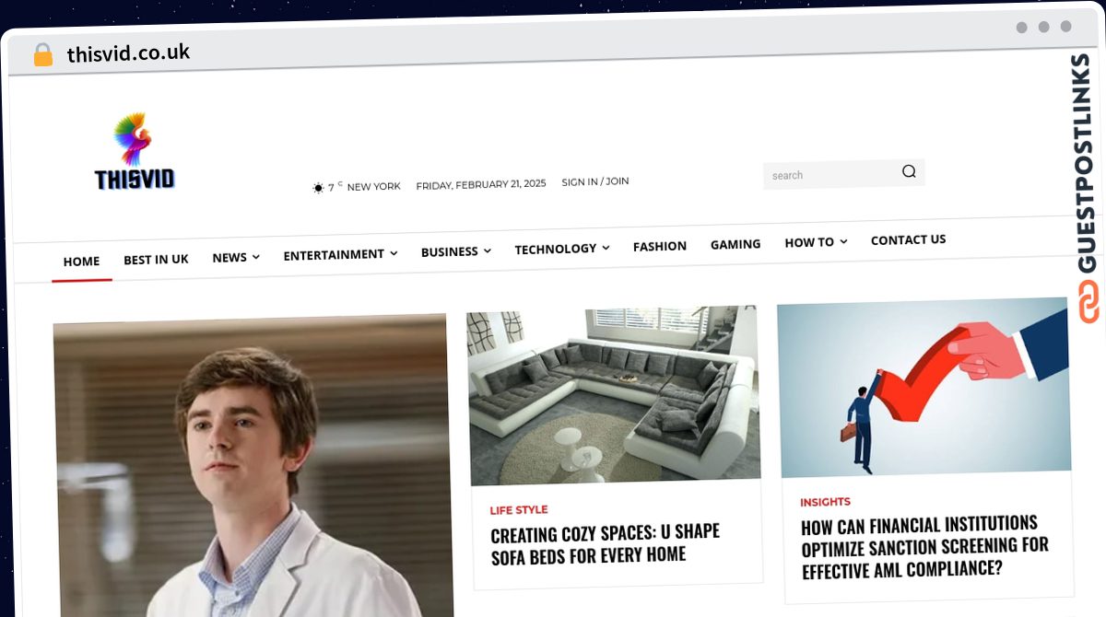Image resolution: width=1106 pixels, height=617 pixels.
Task: Expand the Business dropdown chevron
Action: (487, 250)
